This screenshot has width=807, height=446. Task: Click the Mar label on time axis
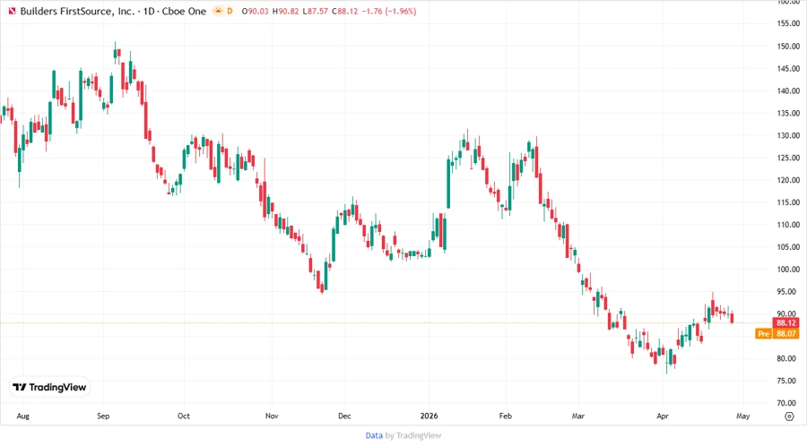pyautogui.click(x=578, y=416)
